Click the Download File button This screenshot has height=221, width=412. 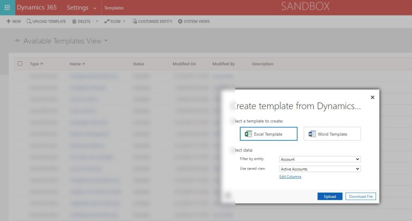coord(360,196)
